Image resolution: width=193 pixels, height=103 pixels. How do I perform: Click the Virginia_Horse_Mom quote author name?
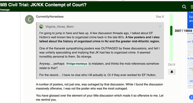coord(60,27)
